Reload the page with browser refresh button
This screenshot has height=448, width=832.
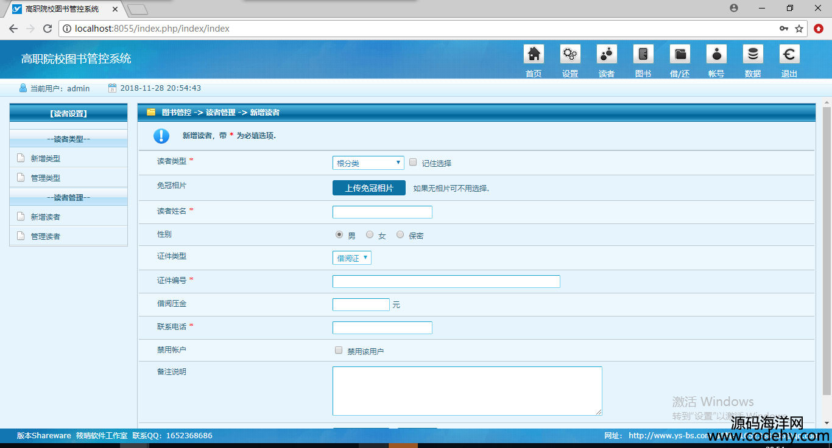(x=48, y=29)
